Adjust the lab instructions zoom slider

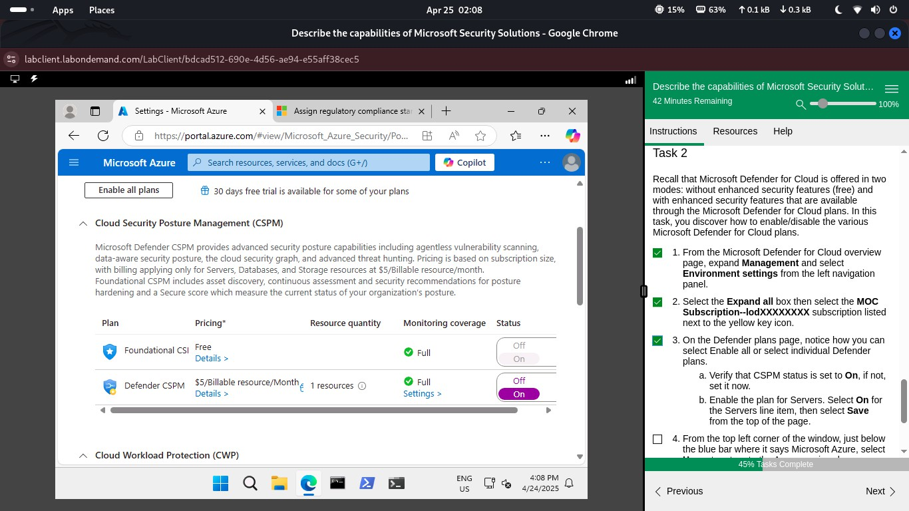(823, 104)
